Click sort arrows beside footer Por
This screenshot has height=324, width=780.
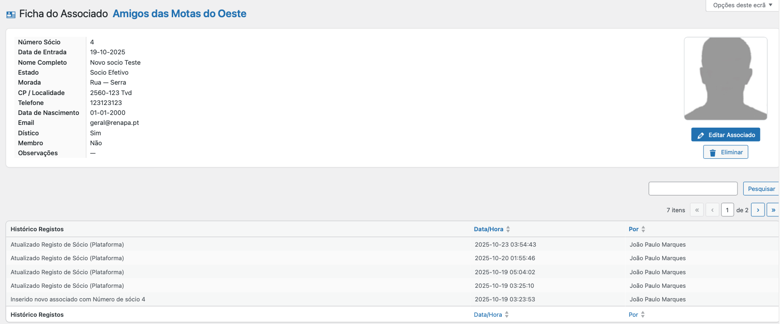(x=643, y=314)
